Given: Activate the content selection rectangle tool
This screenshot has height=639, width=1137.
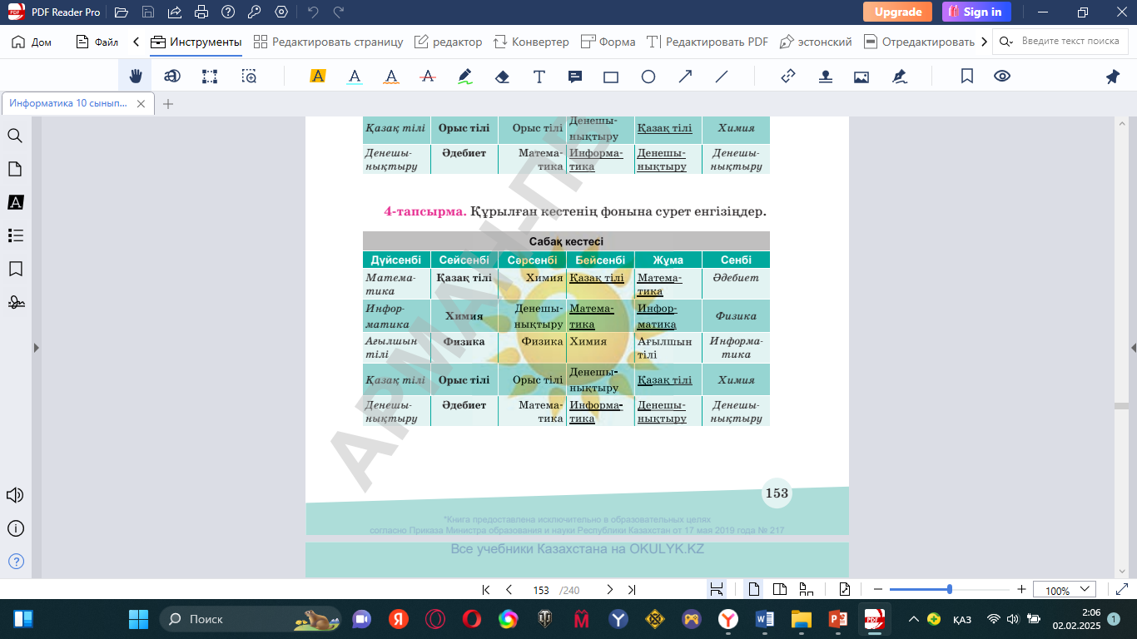Looking at the screenshot, I should point(210,77).
